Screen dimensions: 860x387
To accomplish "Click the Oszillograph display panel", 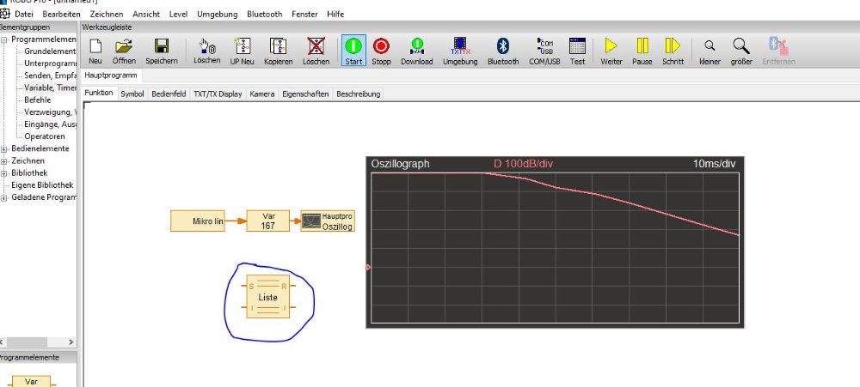I will [555, 243].
